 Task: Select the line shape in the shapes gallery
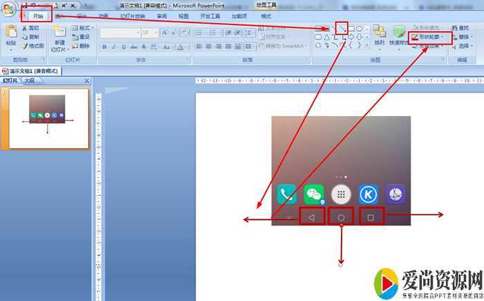339,28
